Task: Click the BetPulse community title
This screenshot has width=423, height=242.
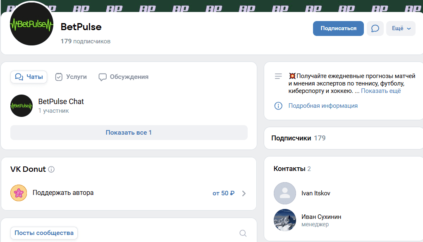Action: pyautogui.click(x=81, y=27)
